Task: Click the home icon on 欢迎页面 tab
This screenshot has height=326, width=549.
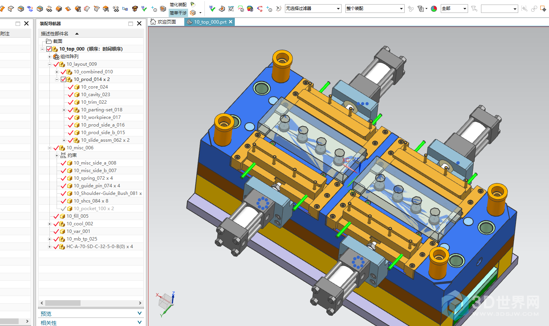Action: click(x=153, y=22)
